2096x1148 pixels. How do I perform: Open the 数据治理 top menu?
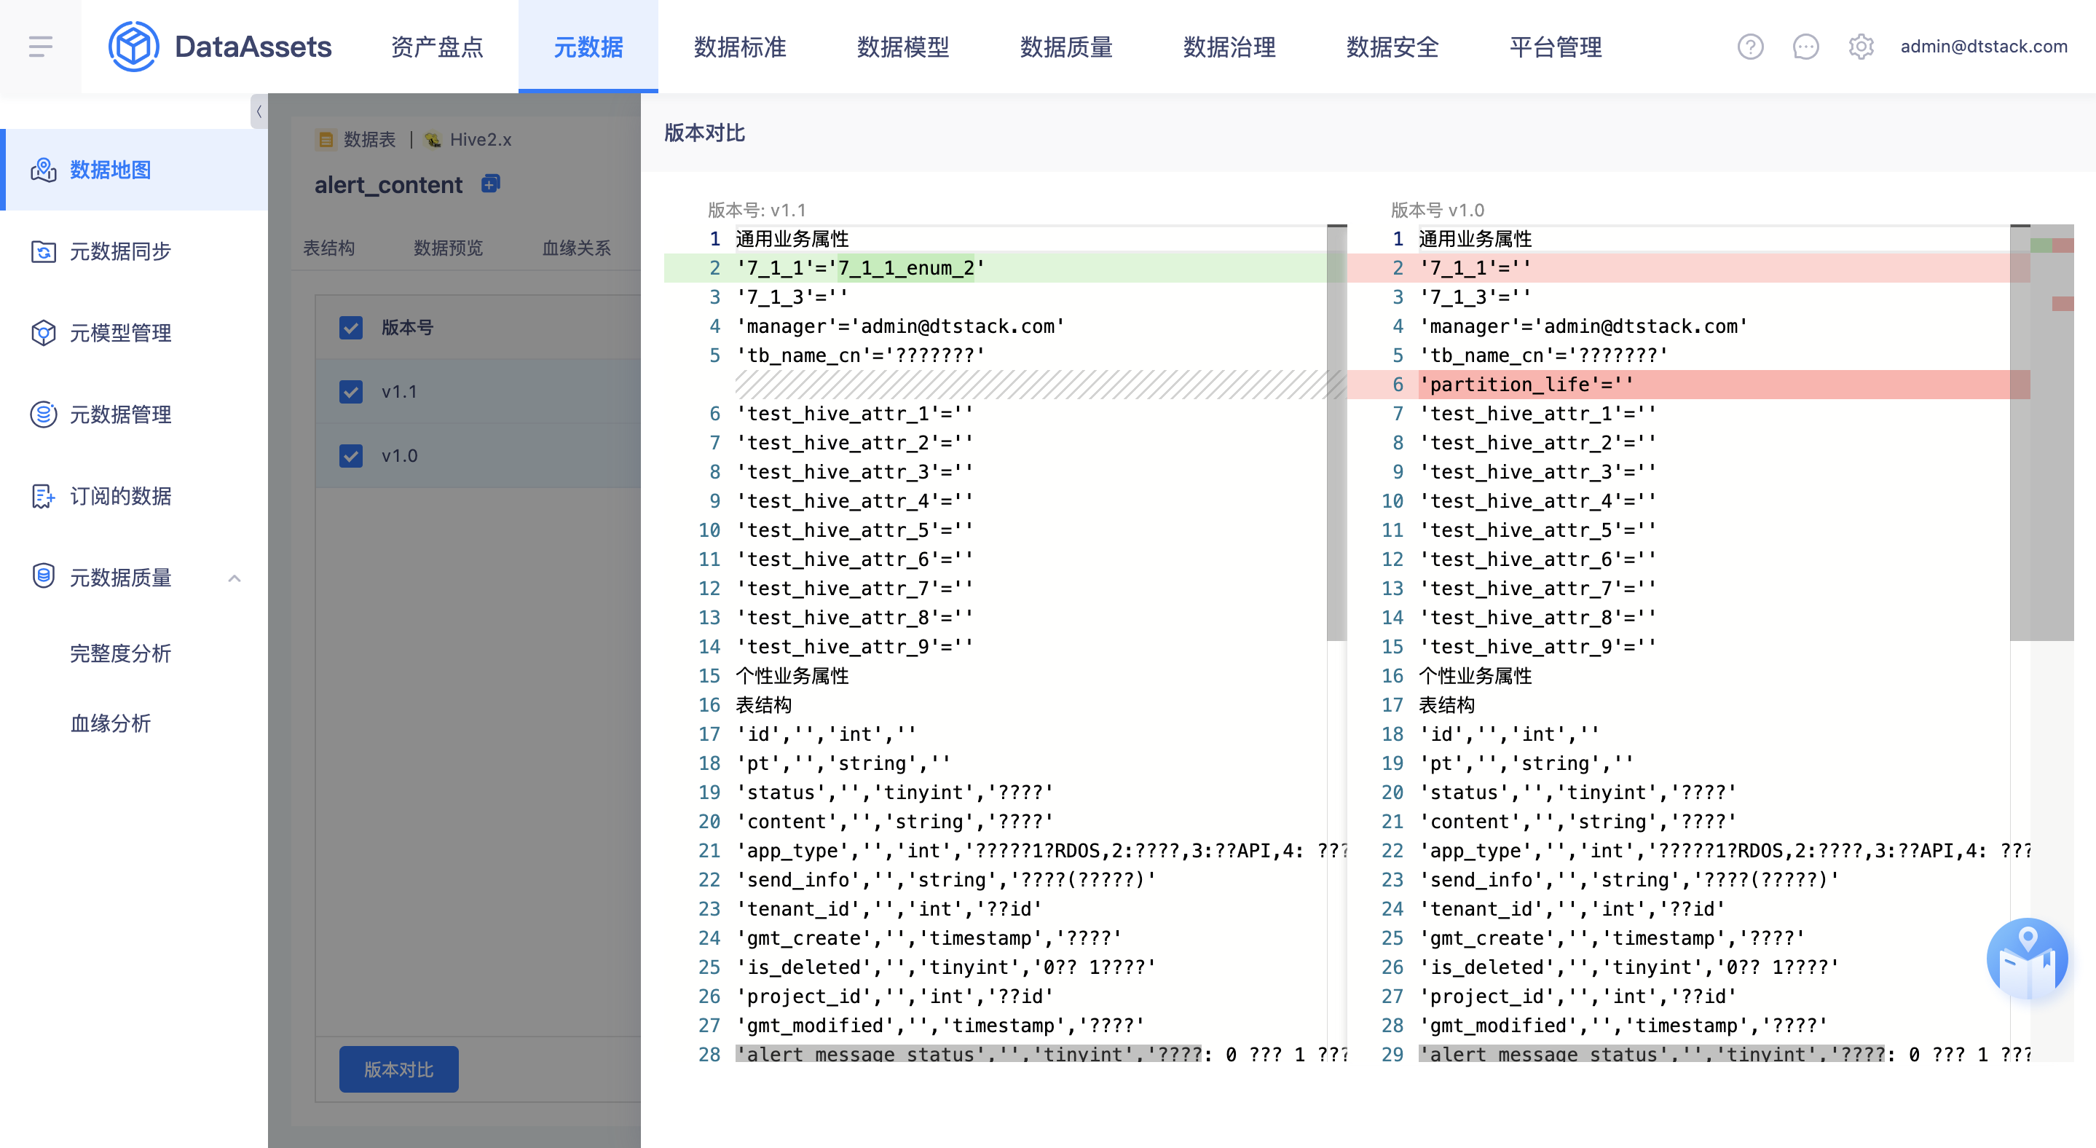point(1229,47)
